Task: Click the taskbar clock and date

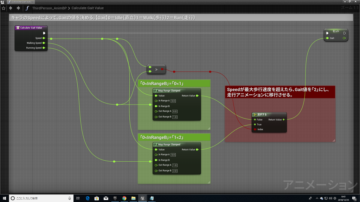Action: point(343,198)
